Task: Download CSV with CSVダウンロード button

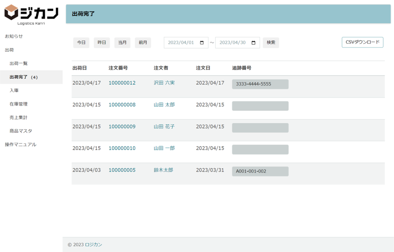Action: [x=362, y=42]
